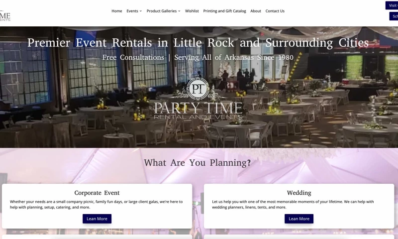Image resolution: width=398 pixels, height=239 pixels.
Task: Click the Premier Event Rentals headline
Action: click(198, 43)
